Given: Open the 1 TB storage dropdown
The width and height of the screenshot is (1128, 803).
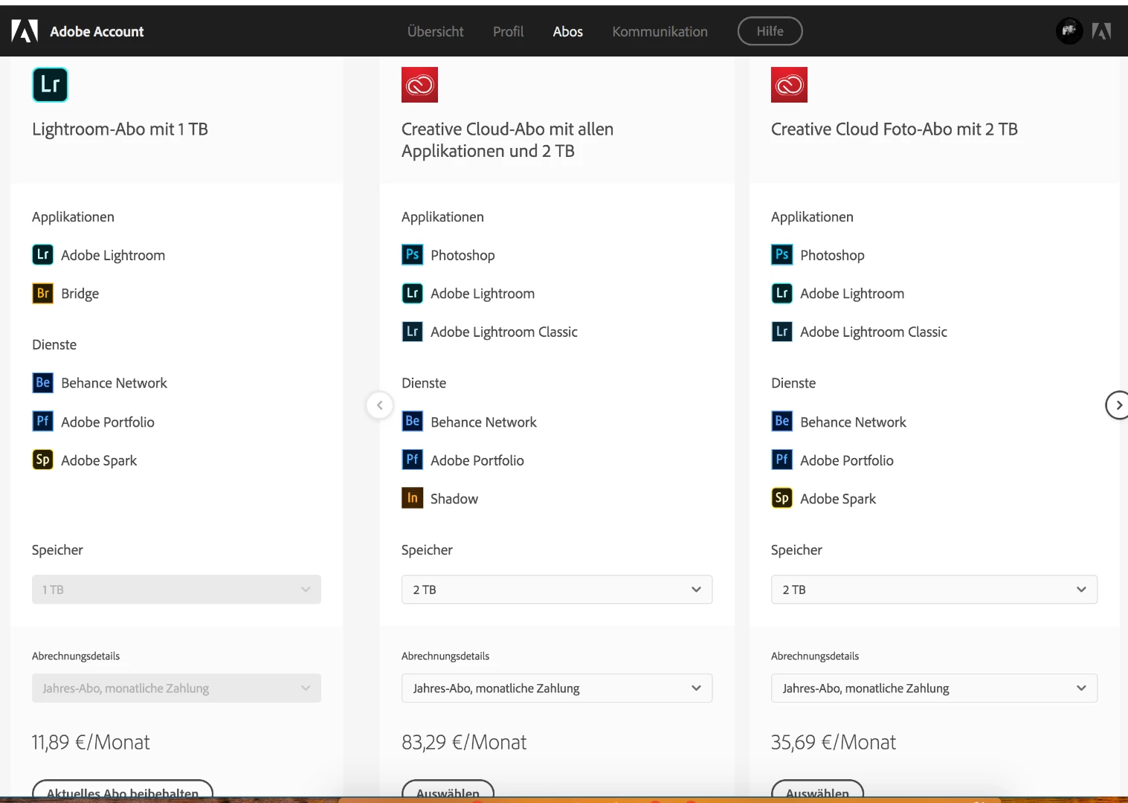Looking at the screenshot, I should coord(176,590).
